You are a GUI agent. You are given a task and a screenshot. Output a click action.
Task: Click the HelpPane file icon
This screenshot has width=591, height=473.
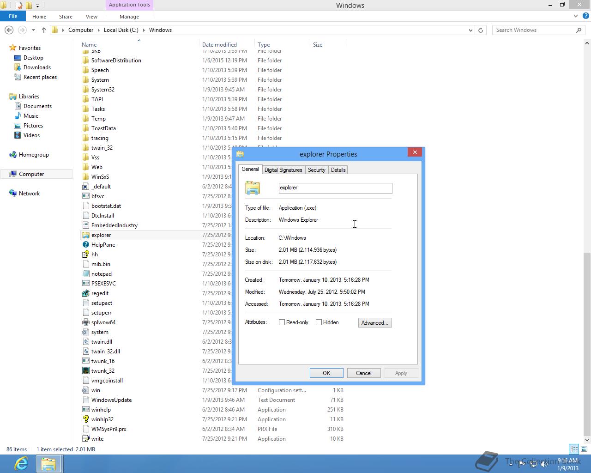coord(85,245)
